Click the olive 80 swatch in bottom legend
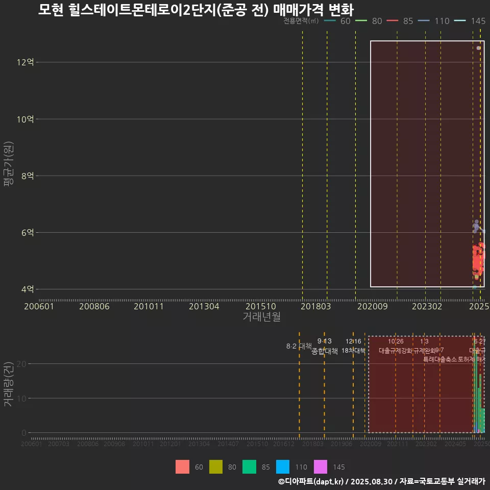 point(216,467)
